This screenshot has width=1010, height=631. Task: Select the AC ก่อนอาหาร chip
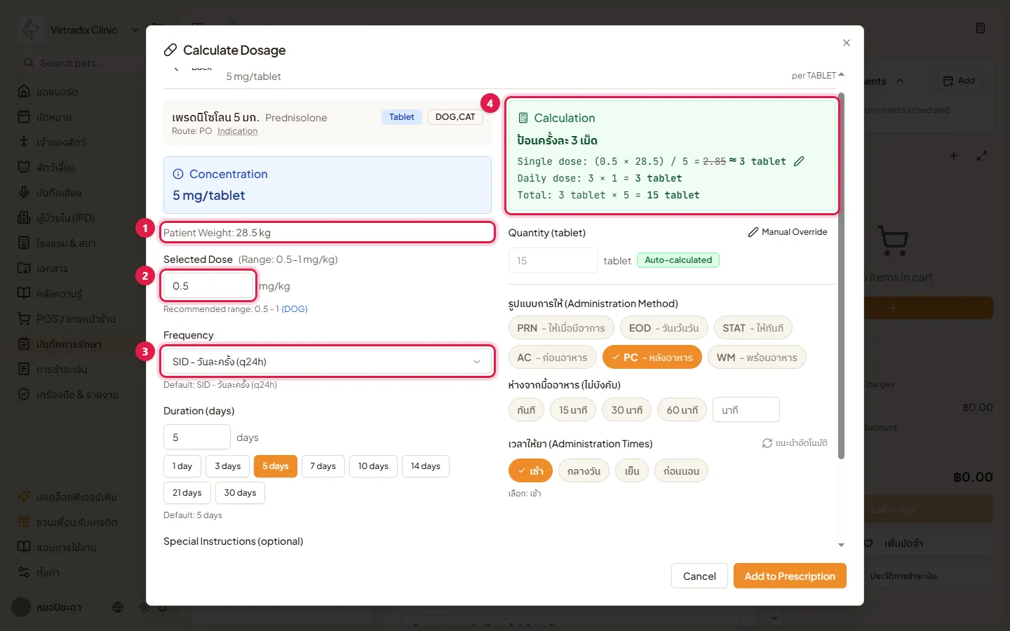553,358
